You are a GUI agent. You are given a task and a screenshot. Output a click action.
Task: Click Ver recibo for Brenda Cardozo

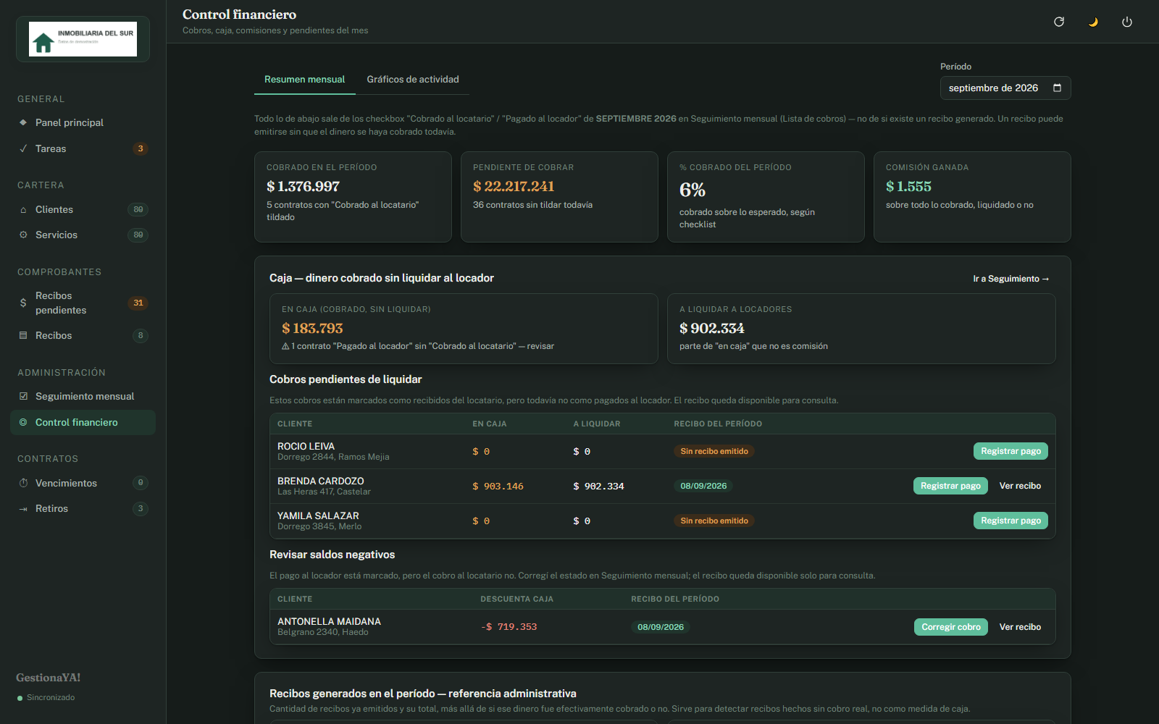[1020, 486]
